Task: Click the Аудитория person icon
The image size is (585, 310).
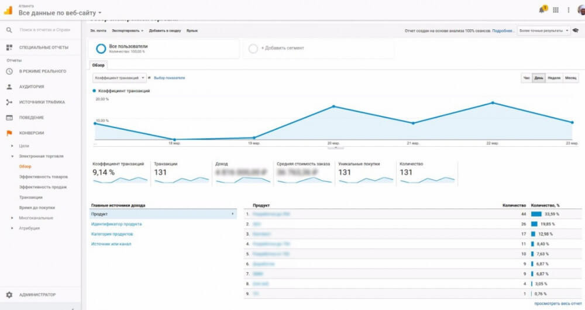Action: click(9, 87)
